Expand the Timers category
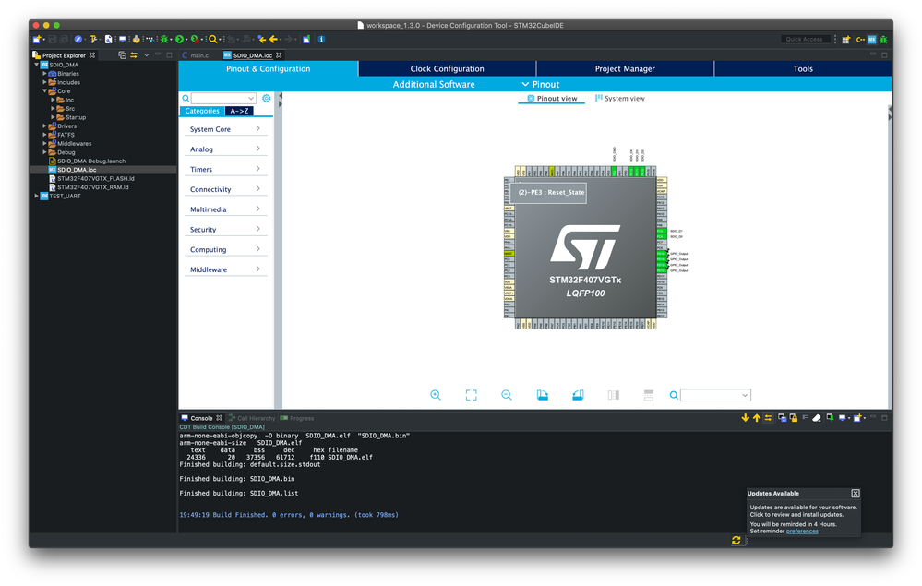 (225, 169)
